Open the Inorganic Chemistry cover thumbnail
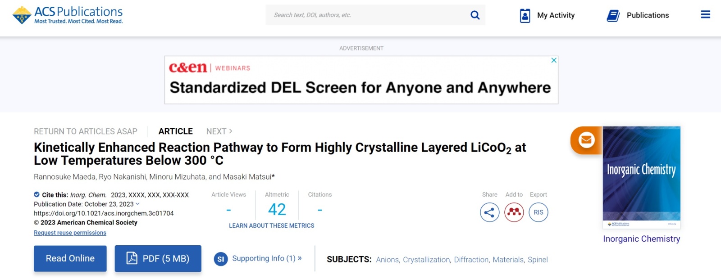The image size is (721, 279). [x=641, y=178]
